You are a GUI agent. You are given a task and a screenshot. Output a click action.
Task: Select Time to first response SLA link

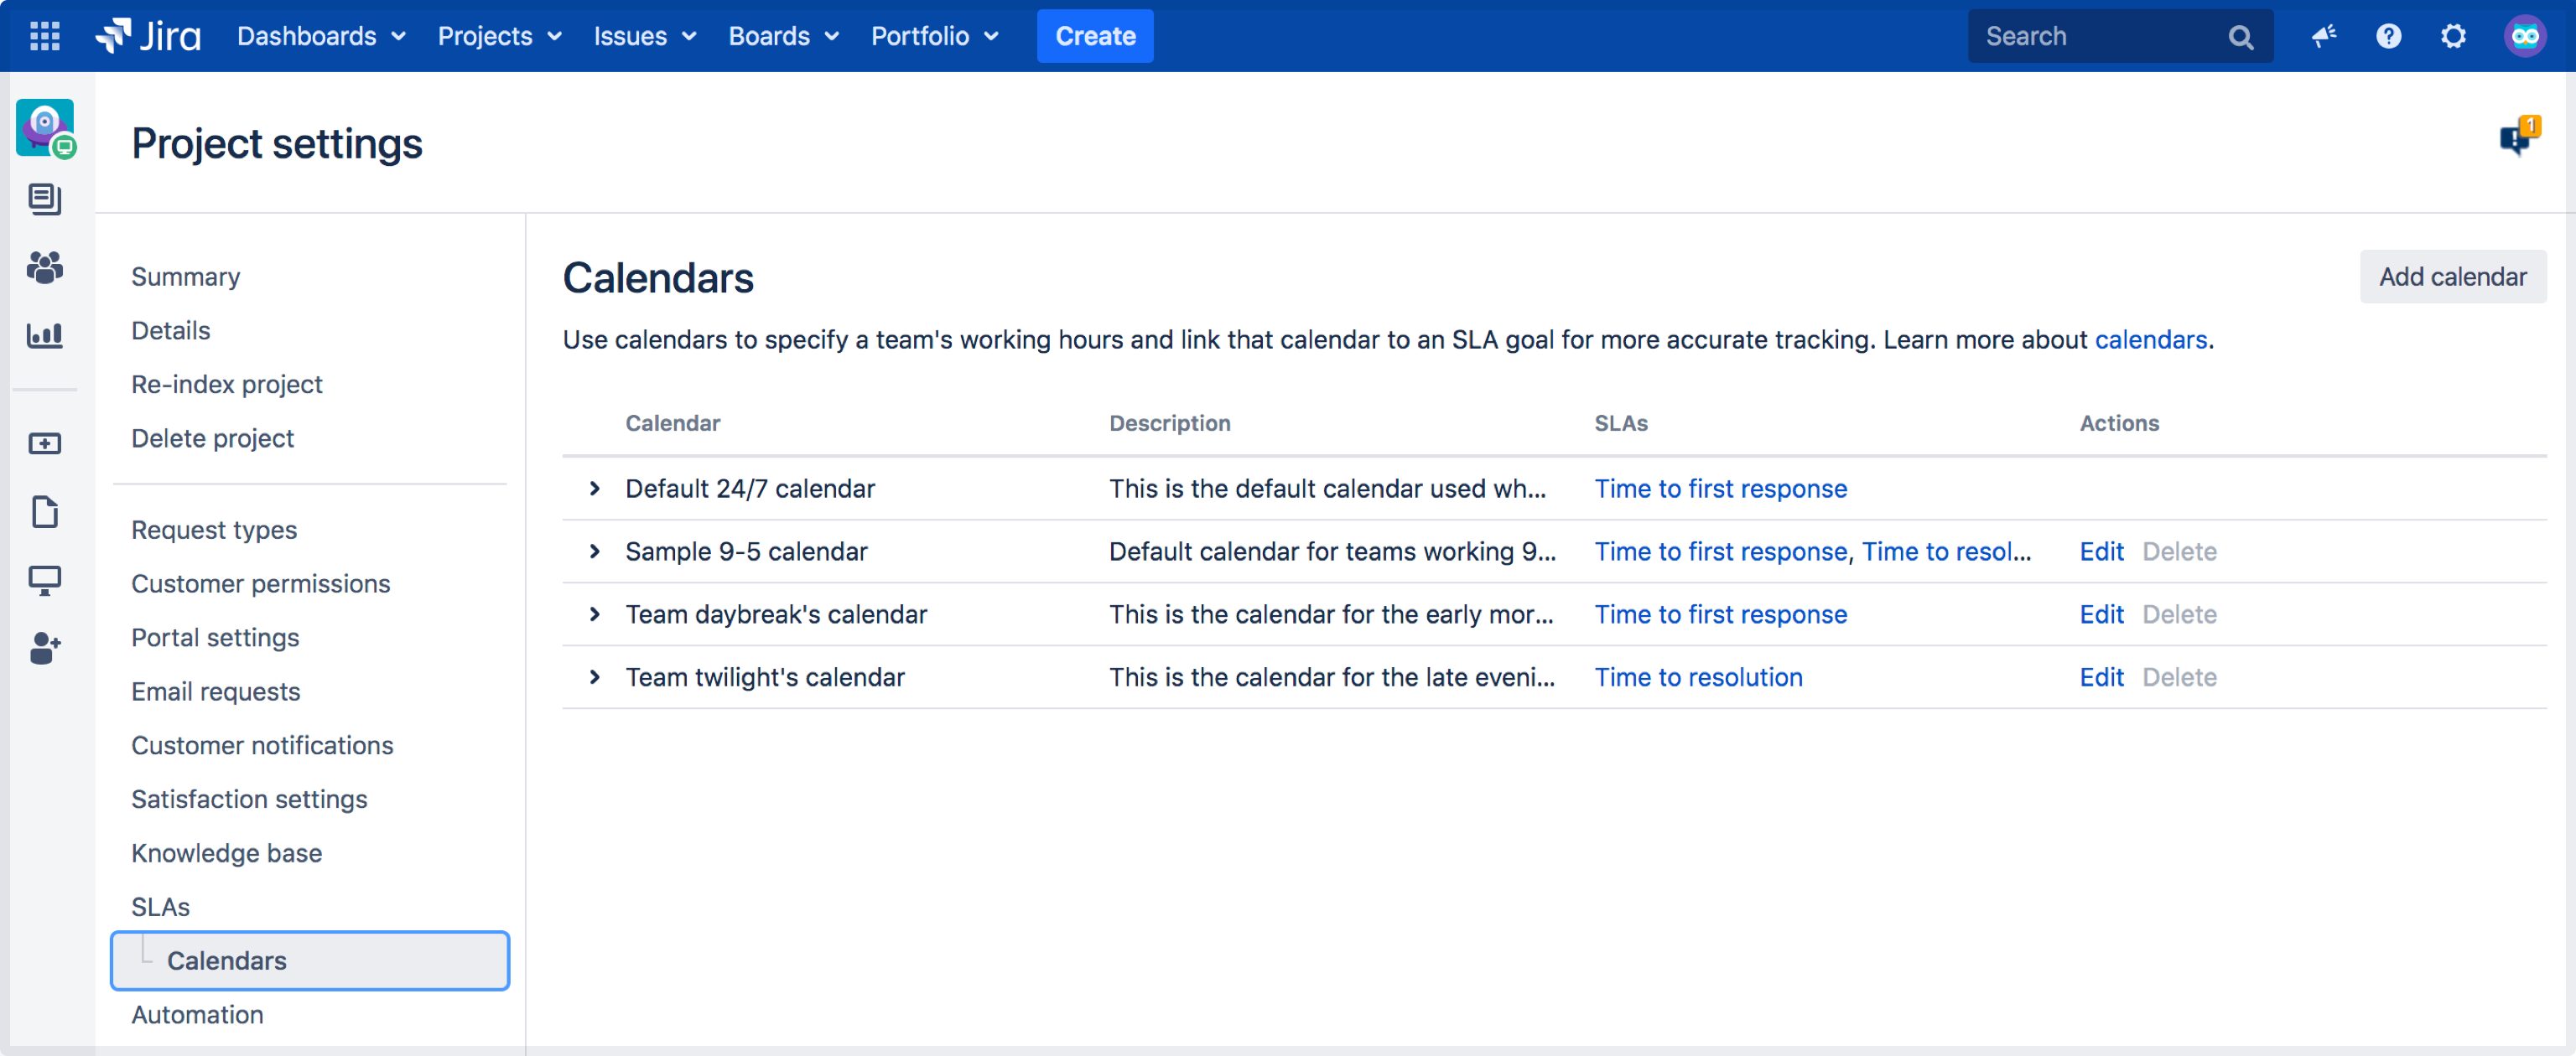[x=1720, y=488]
